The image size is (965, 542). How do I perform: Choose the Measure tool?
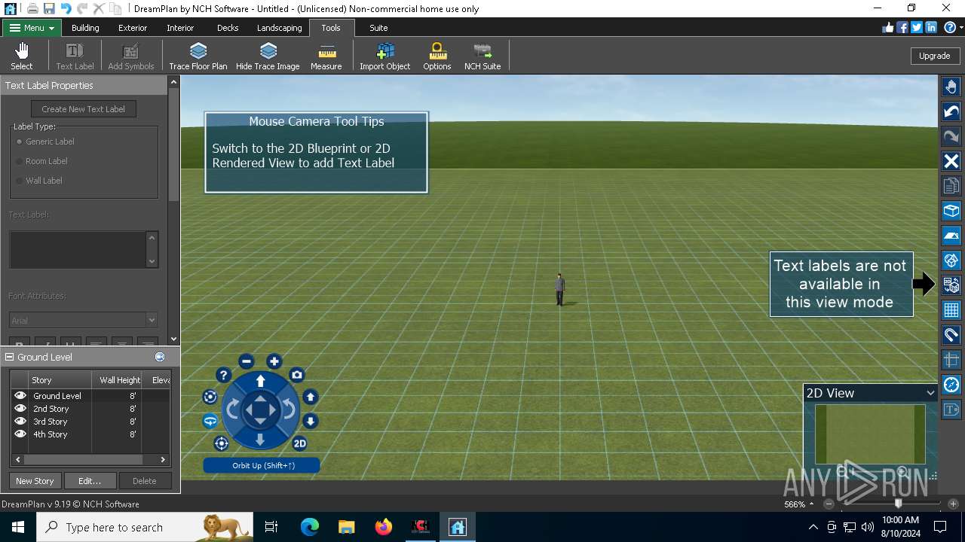click(x=326, y=56)
